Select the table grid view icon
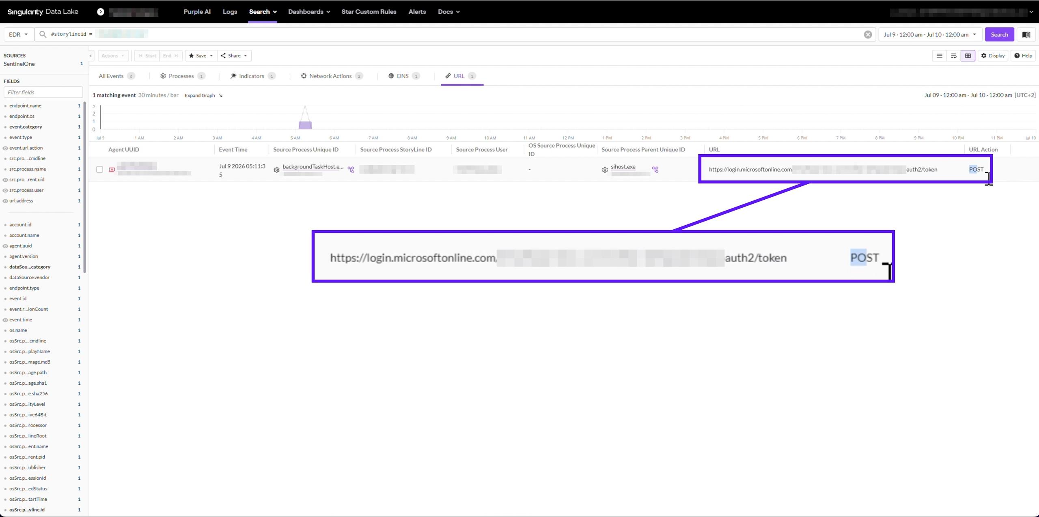1039x517 pixels. pos(968,56)
